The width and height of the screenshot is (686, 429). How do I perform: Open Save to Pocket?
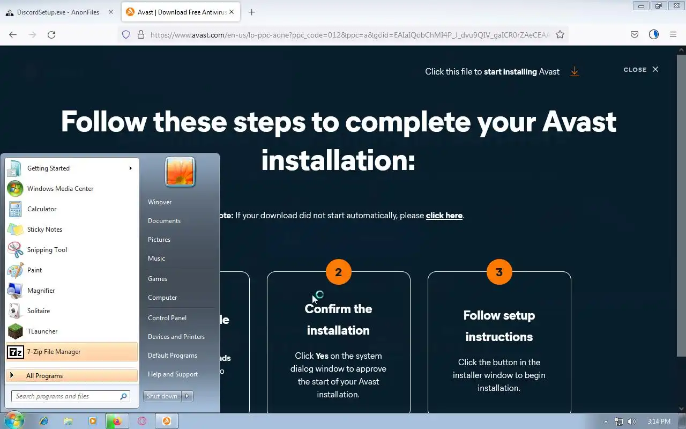click(635, 34)
